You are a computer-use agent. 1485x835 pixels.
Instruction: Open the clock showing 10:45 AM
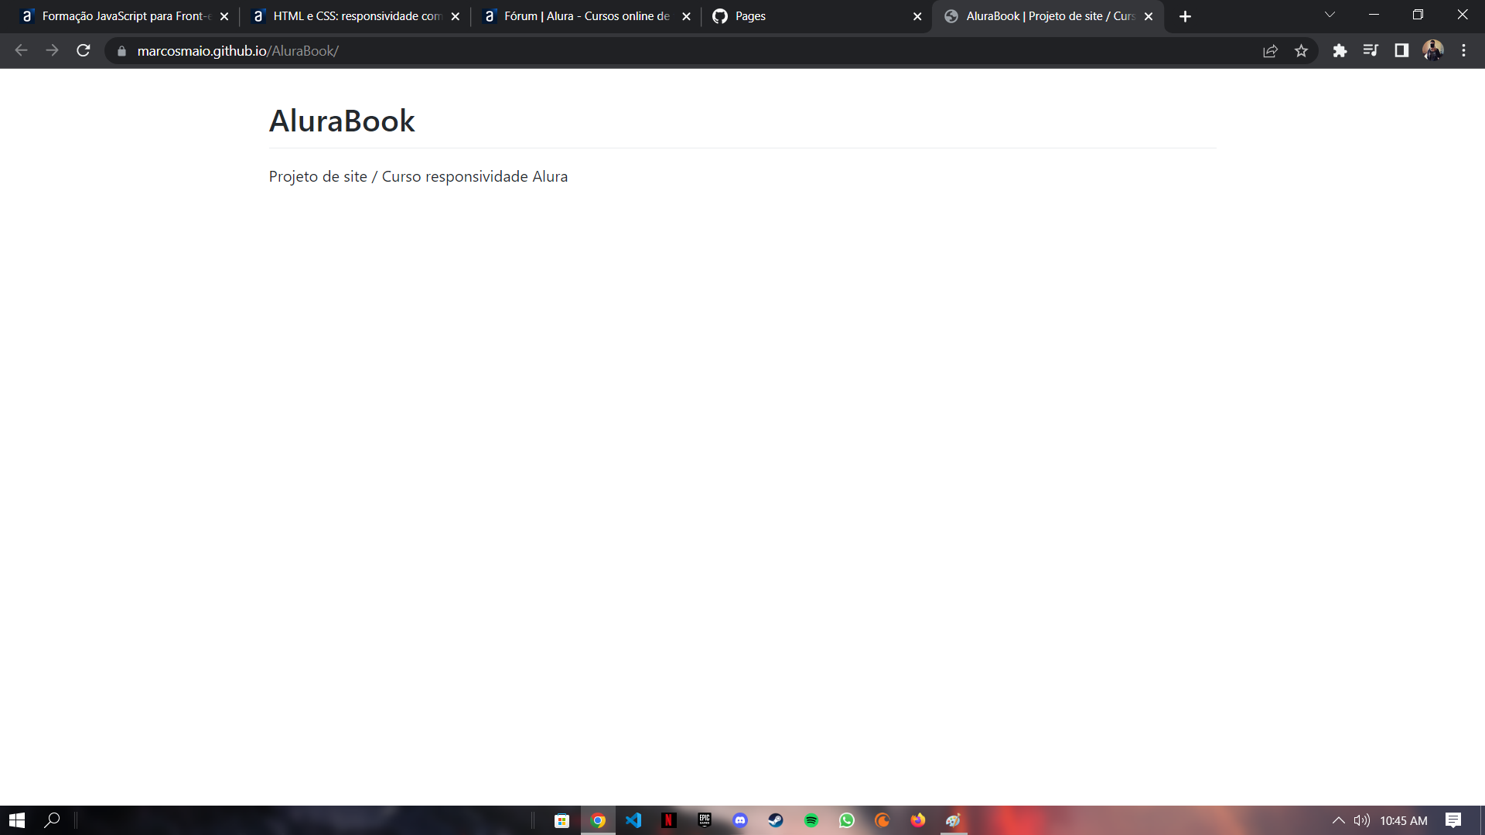1404,820
